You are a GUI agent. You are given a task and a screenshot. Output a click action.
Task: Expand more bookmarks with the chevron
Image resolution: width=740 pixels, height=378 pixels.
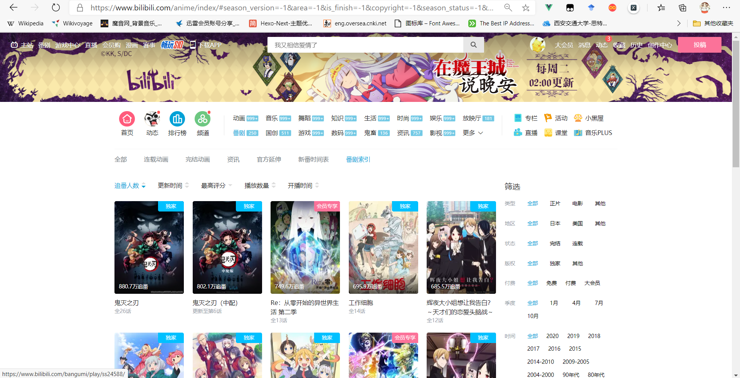[679, 23]
